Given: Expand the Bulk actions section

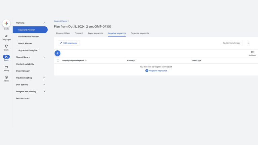Looking at the screenshot, I should pyautogui.click(x=31, y=85).
